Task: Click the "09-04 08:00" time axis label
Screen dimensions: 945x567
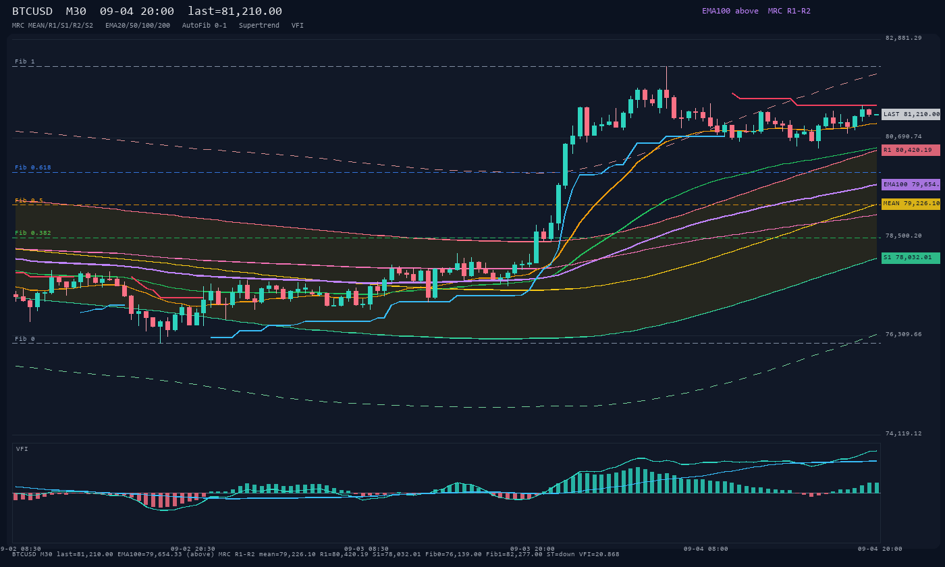Action: (x=706, y=549)
